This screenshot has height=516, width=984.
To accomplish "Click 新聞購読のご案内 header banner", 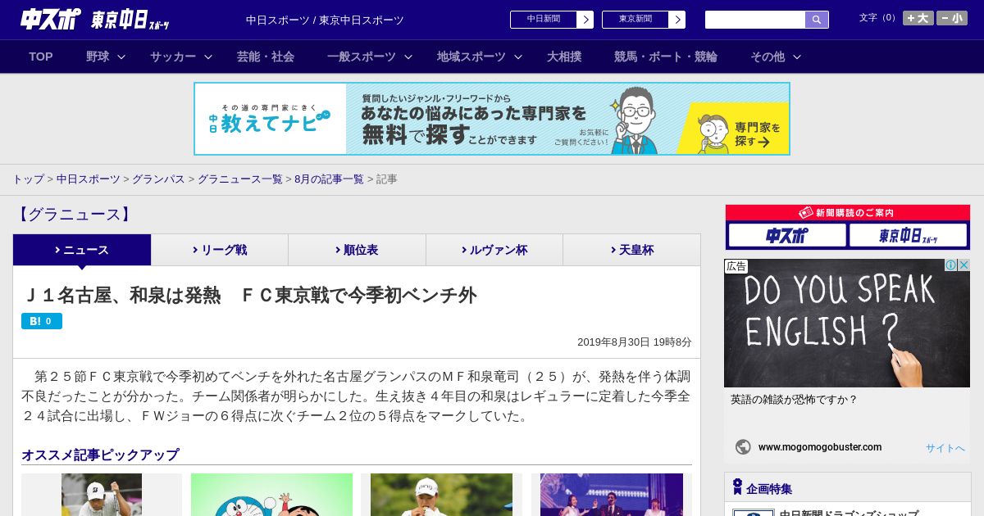I will [848, 213].
